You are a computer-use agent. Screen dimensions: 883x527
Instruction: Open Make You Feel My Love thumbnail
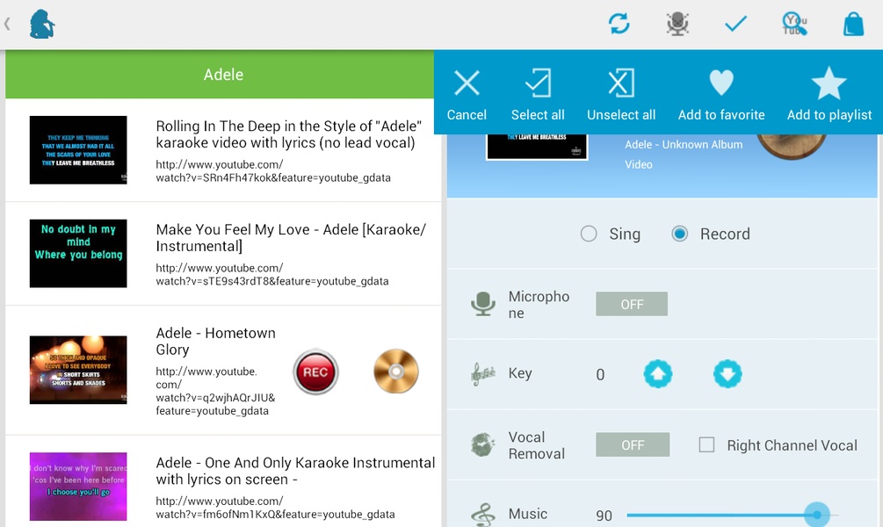coord(78,253)
